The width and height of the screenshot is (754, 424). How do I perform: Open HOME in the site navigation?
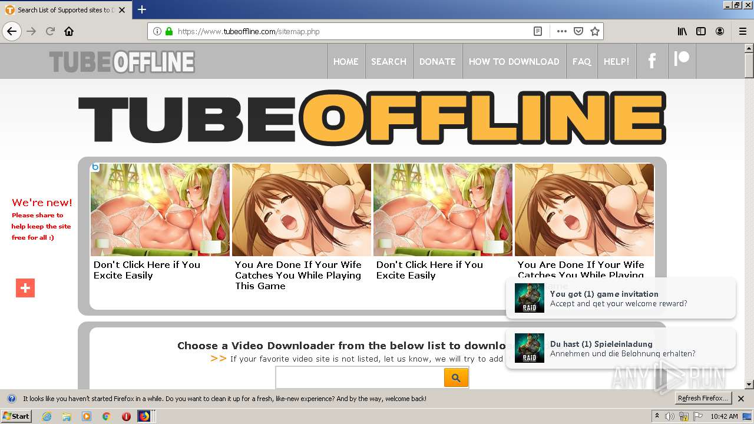346,61
